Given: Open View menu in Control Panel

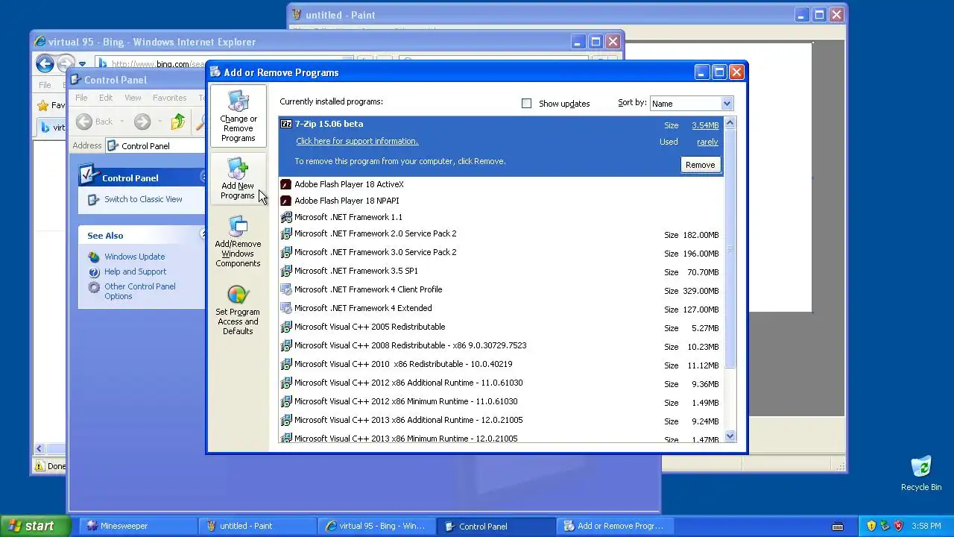Looking at the screenshot, I should pyautogui.click(x=133, y=98).
